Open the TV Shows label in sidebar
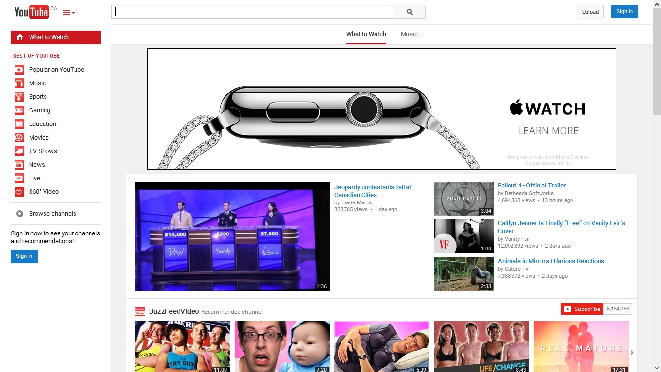The image size is (661, 372). coord(43,151)
